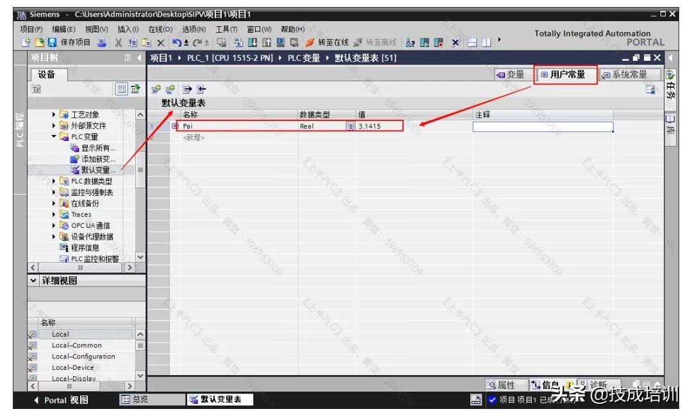Switch to Portal 视图
This screenshot has height=416, width=692.
tap(62, 400)
